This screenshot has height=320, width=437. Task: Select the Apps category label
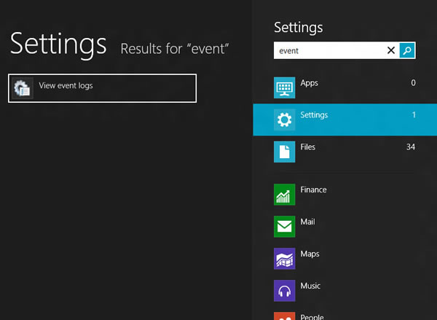coord(309,83)
